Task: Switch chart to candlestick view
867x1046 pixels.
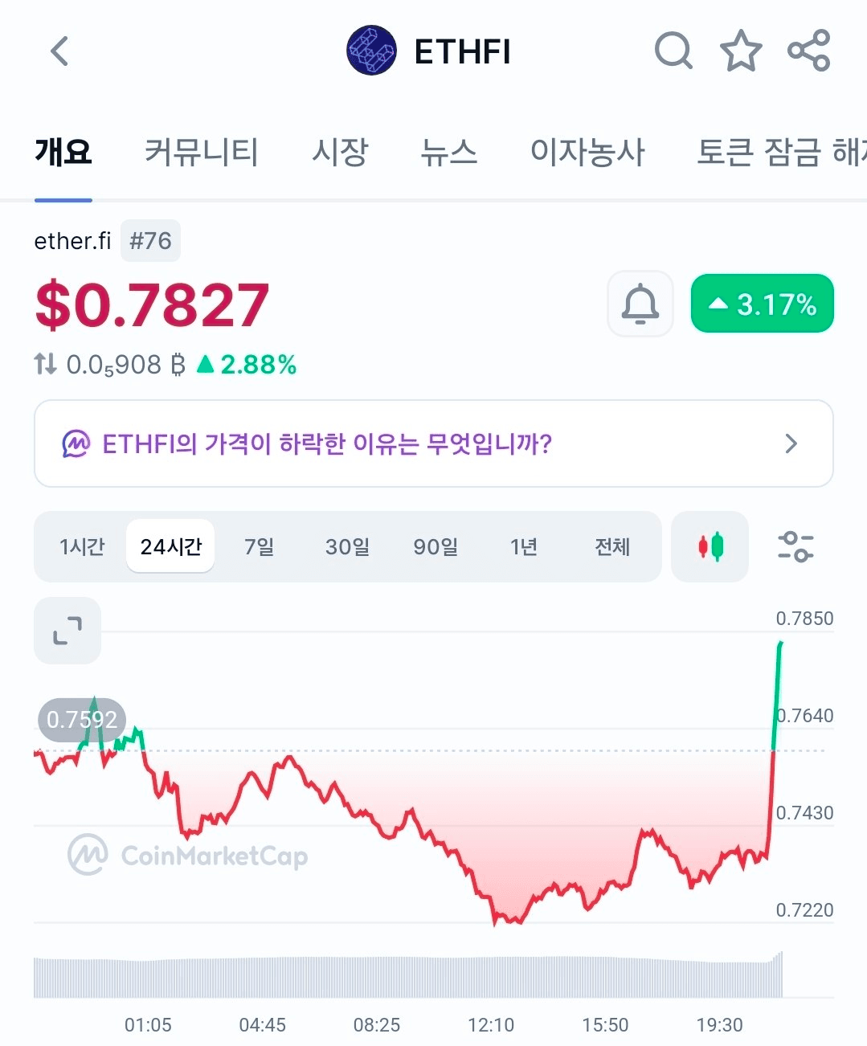Action: pyautogui.click(x=710, y=547)
